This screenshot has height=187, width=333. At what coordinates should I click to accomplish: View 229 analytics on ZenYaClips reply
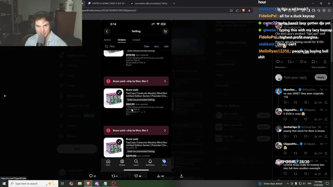(x=318, y=136)
